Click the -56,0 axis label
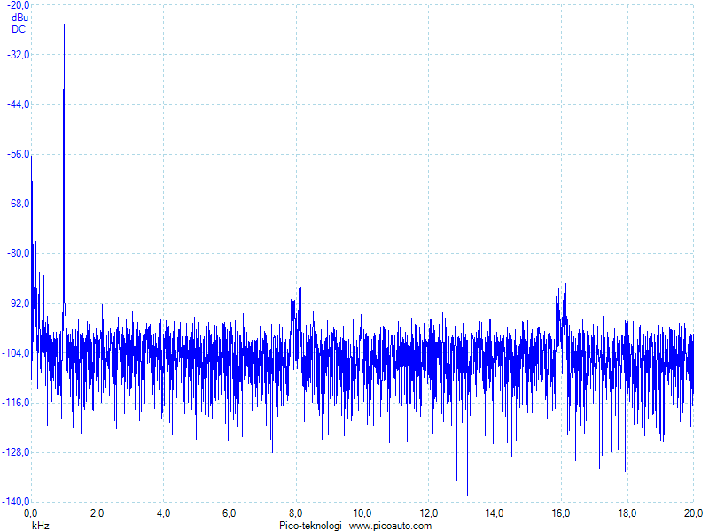The width and height of the screenshot is (709, 531). click(18, 154)
